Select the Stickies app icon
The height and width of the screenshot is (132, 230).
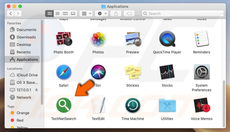click(x=133, y=72)
